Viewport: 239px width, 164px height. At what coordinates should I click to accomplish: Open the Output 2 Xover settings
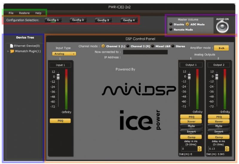click(x=219, y=121)
